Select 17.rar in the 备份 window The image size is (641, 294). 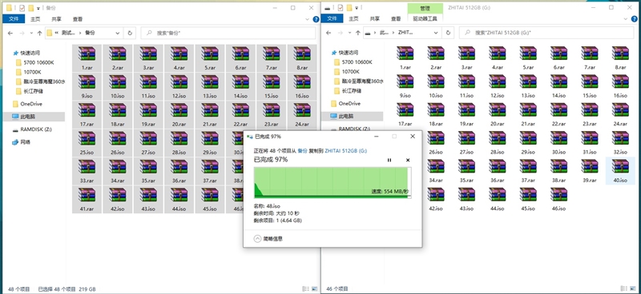87,114
